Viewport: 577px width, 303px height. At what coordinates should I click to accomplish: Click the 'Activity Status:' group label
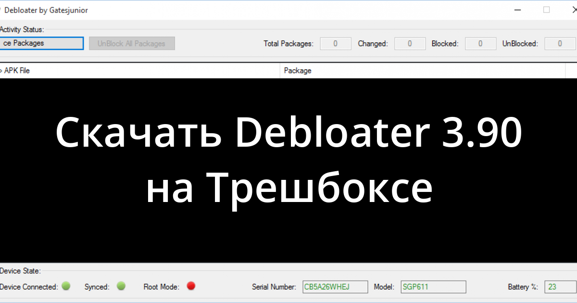[22, 30]
